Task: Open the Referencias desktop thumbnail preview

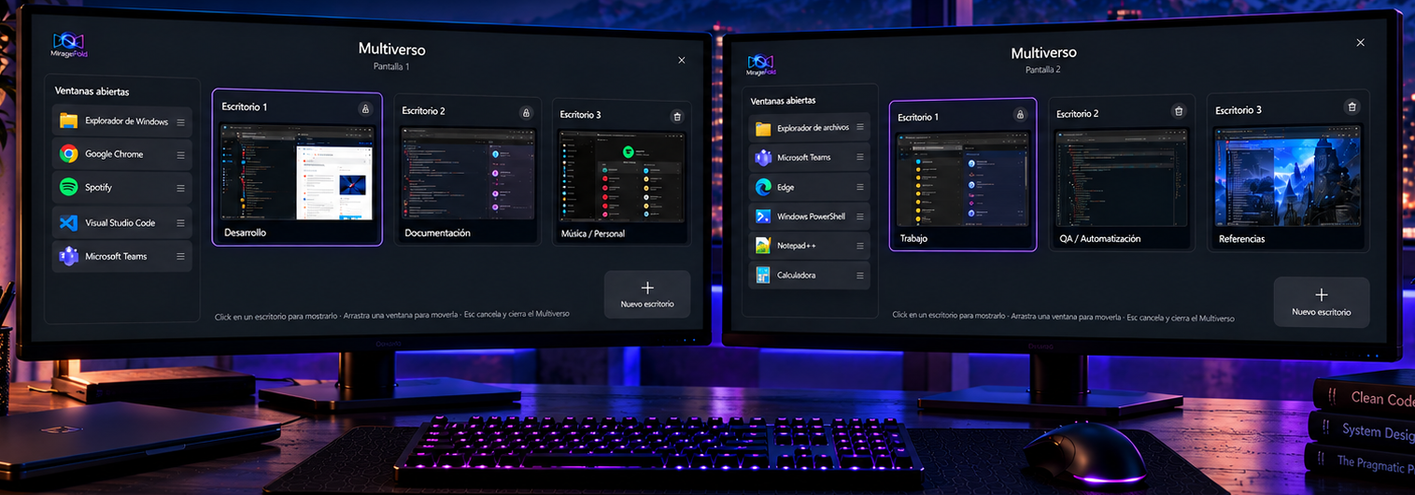Action: (1287, 177)
